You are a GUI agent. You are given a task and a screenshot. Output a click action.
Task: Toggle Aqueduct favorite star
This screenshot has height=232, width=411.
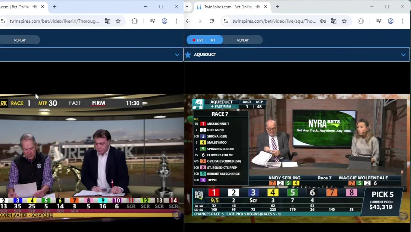[x=188, y=55]
